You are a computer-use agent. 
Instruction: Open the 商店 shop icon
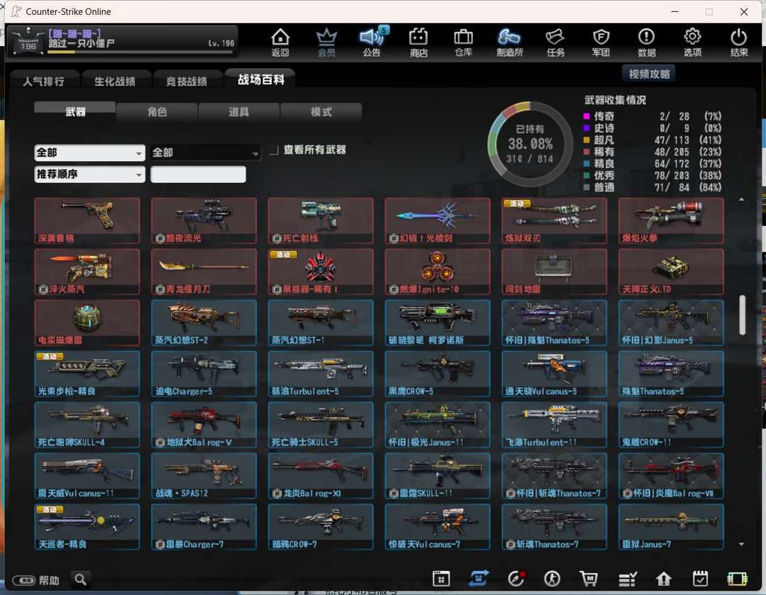tap(418, 42)
